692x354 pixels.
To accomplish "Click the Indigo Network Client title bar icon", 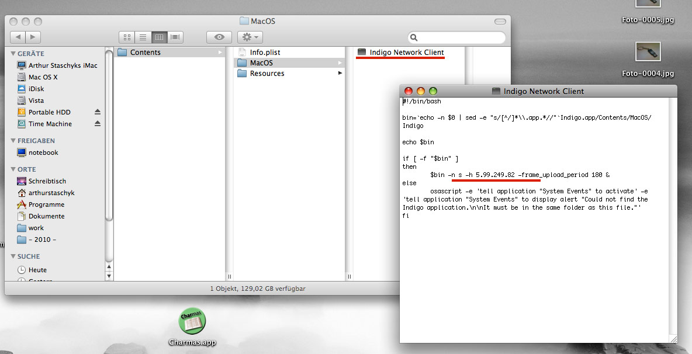I will pos(496,91).
